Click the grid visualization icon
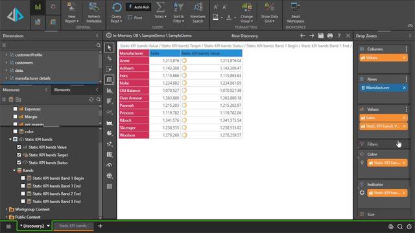The width and height of the screenshot is (415, 233). point(110,80)
